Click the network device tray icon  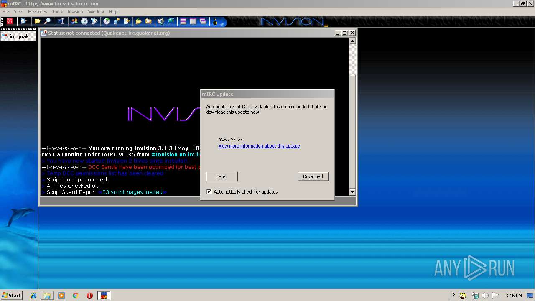point(475,296)
